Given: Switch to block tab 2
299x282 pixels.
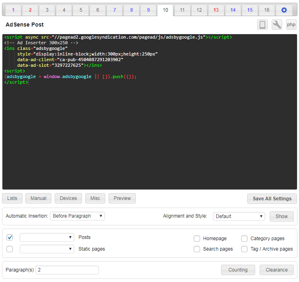Looking at the screenshot, I should click(x=30, y=10).
